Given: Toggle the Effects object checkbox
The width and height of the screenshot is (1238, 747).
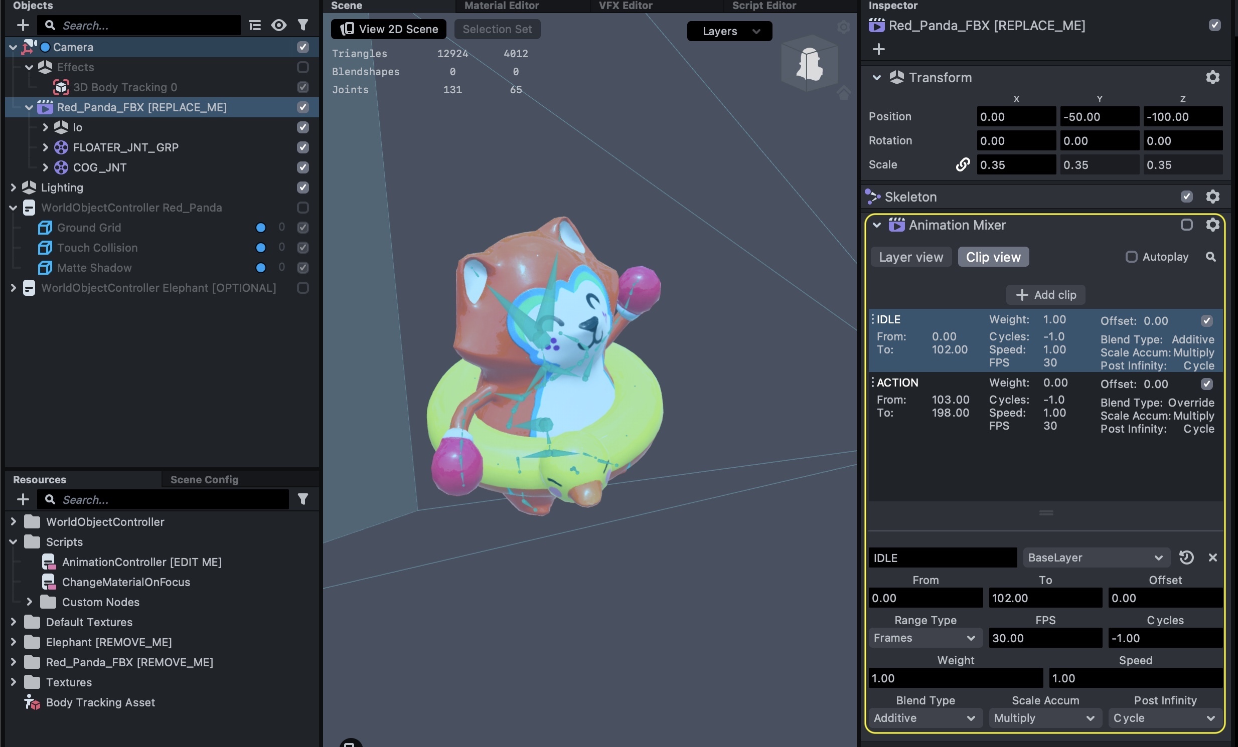Looking at the screenshot, I should click(302, 67).
